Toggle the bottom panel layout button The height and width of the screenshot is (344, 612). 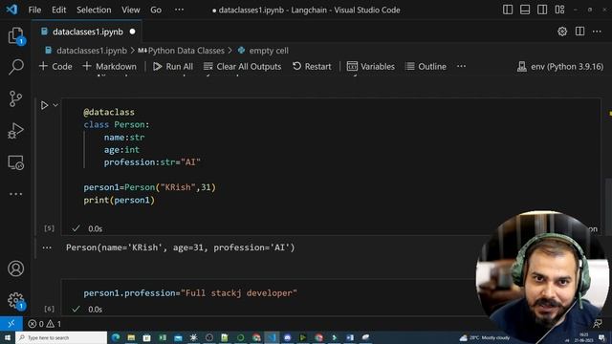coord(525,10)
